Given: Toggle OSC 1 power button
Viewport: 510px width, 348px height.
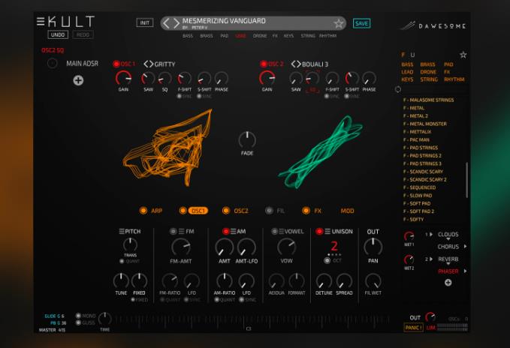Looking at the screenshot, I should coord(116,64).
